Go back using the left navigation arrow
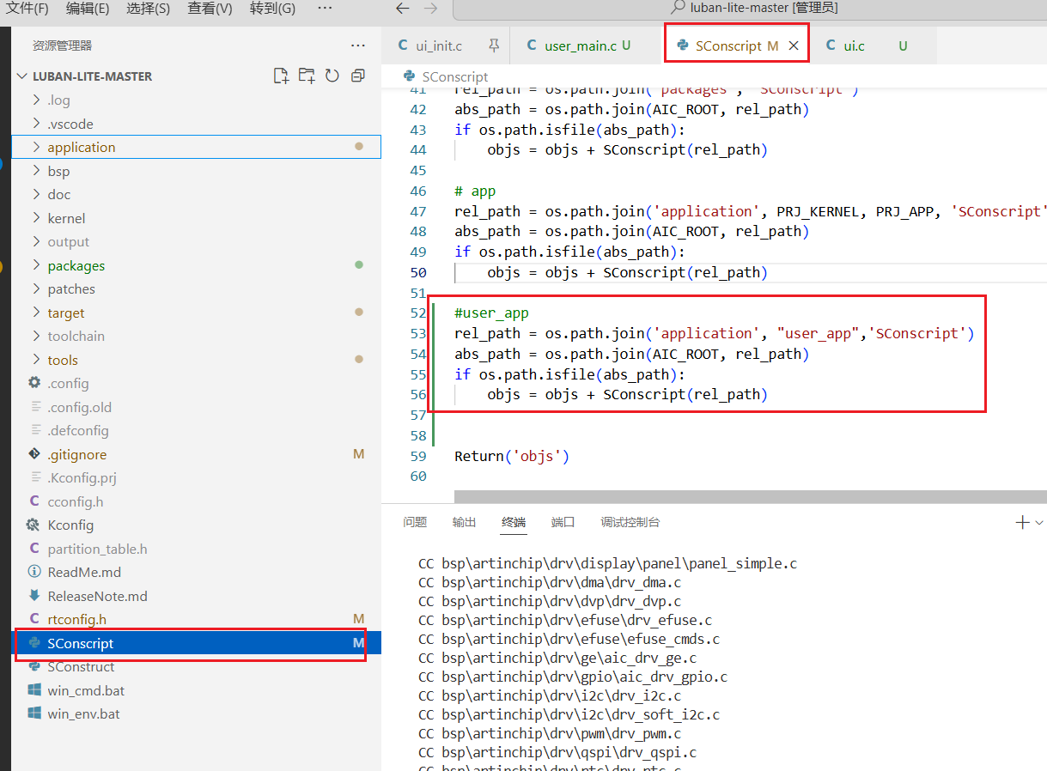Screen dimensions: 1047x771 tap(402, 8)
